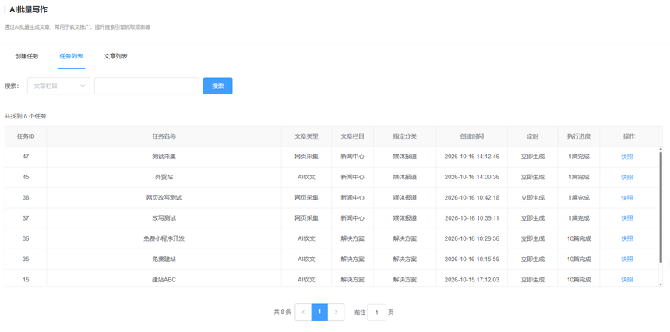Image resolution: width=670 pixels, height=332 pixels.
Task: Select the 任务列表 tab
Action: (x=72, y=56)
